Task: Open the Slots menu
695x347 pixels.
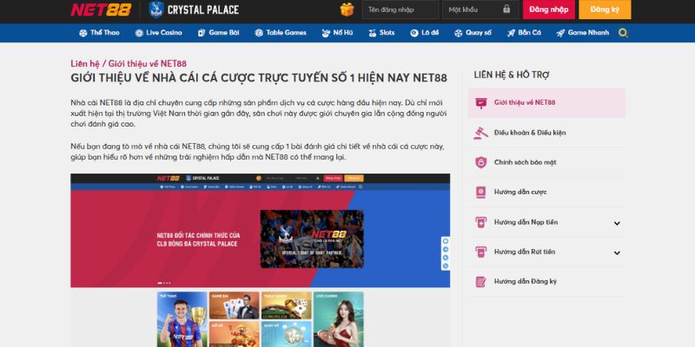Action: (x=381, y=33)
